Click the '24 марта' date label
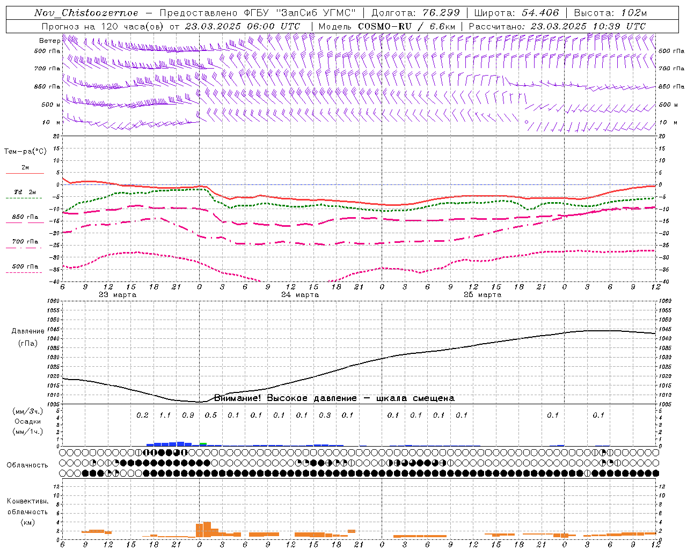This screenshot has height=549, width=687. click(x=300, y=295)
